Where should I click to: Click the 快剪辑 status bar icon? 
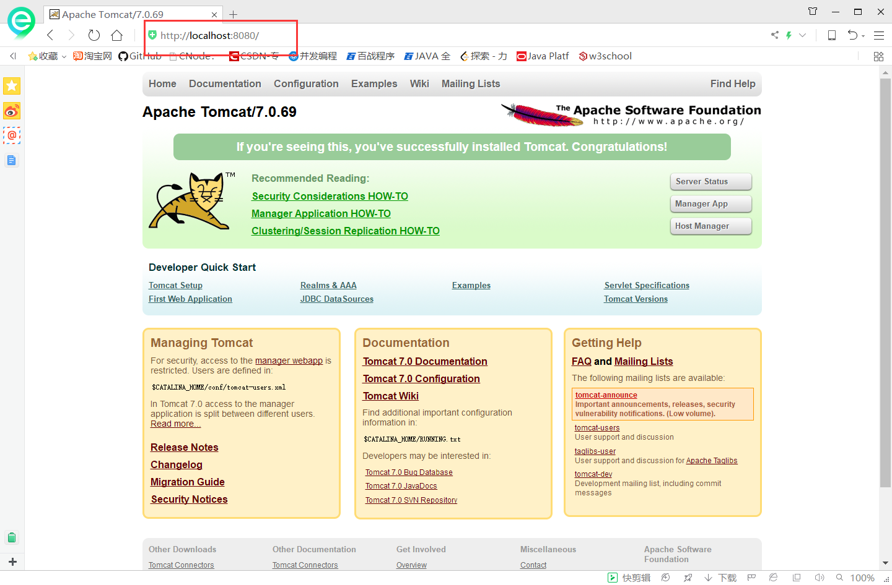[x=629, y=578]
